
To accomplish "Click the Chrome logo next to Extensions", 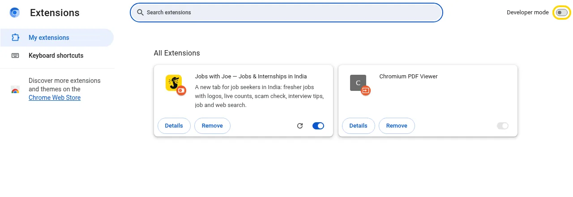I will pos(15,13).
